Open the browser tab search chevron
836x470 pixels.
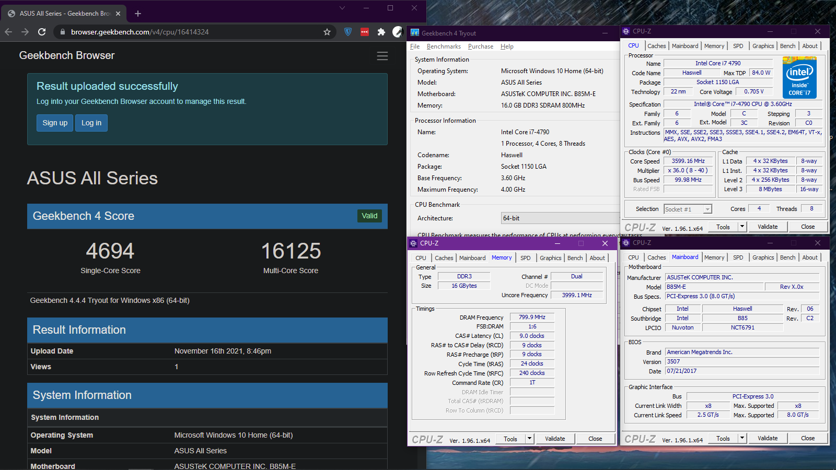point(342,8)
